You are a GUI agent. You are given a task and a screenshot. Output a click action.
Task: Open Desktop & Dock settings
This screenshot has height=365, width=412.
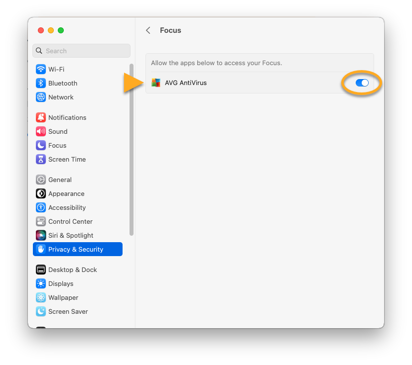72,270
